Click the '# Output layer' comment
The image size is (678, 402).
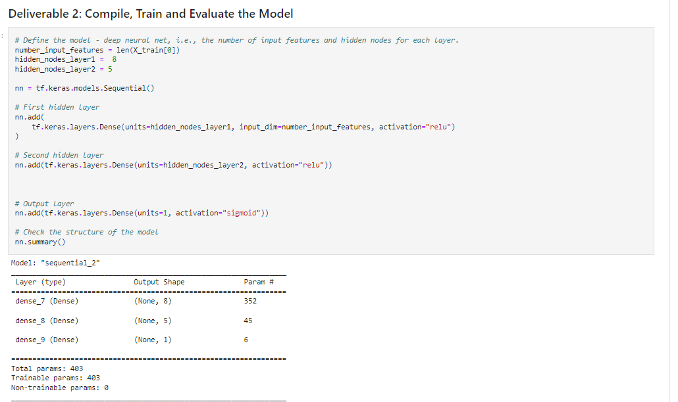(44, 204)
